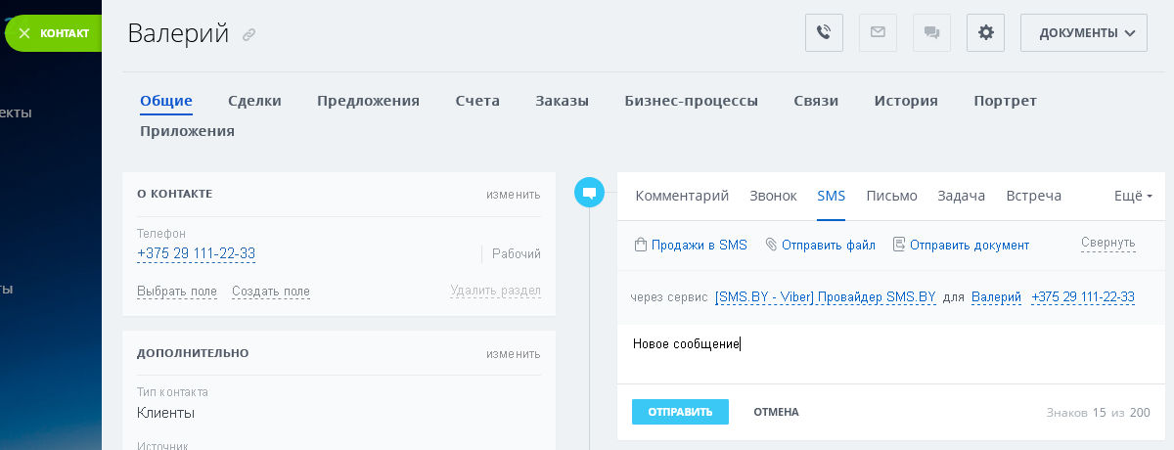The width and height of the screenshot is (1174, 450).
Task: Open chat via speech bubbles icon
Action: click(931, 32)
